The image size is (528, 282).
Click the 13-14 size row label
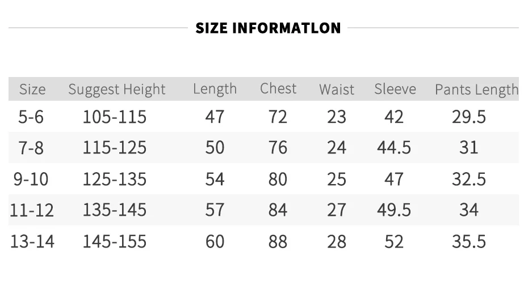32,241
